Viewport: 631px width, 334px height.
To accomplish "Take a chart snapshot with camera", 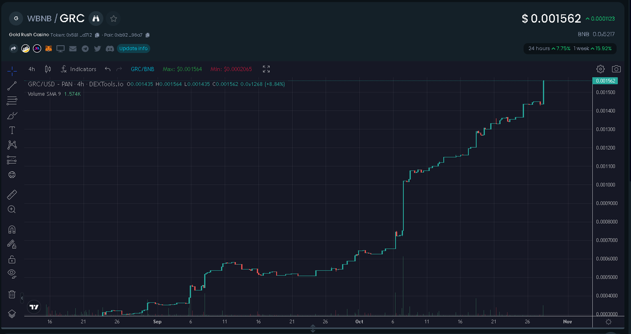I will click(616, 69).
